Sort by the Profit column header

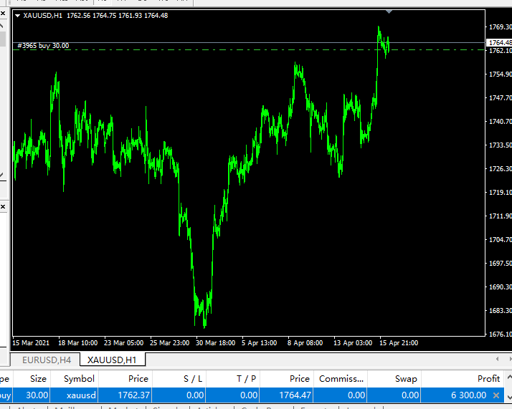462,379
